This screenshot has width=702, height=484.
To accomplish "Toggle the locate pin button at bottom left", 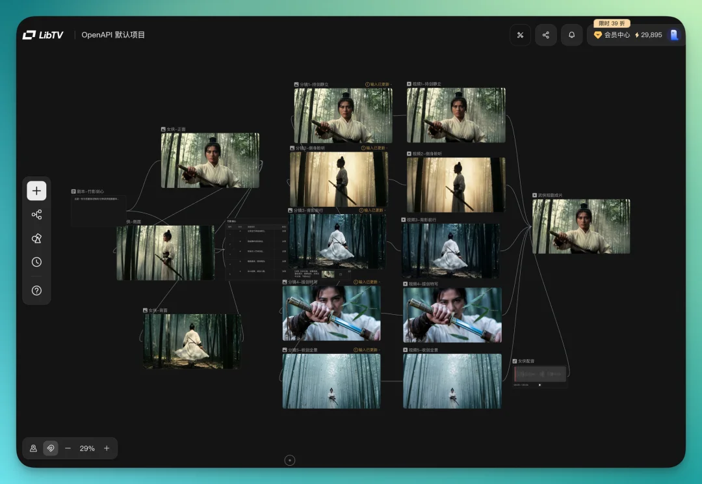I will [x=33, y=448].
